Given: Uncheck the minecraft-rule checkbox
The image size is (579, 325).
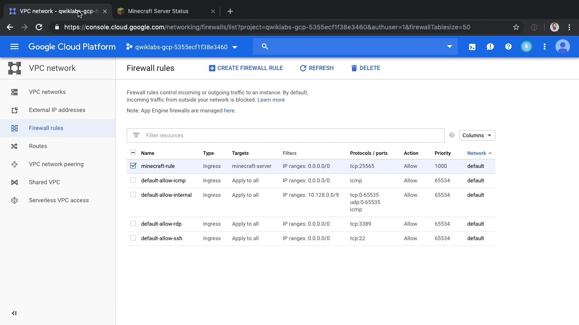Looking at the screenshot, I should (x=133, y=166).
